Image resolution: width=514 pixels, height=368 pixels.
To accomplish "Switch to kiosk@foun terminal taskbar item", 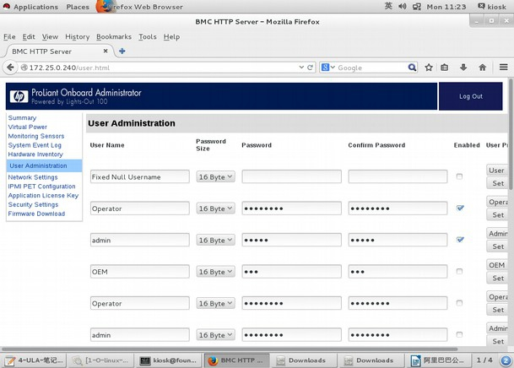I will click(169, 360).
